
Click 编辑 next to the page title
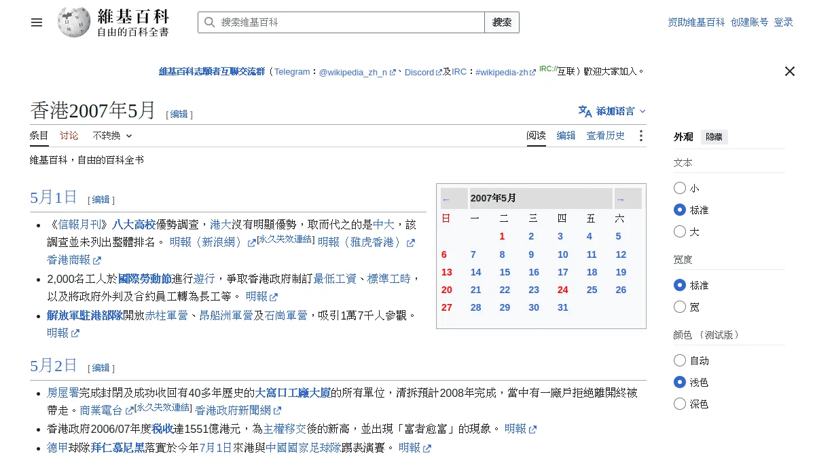point(179,115)
